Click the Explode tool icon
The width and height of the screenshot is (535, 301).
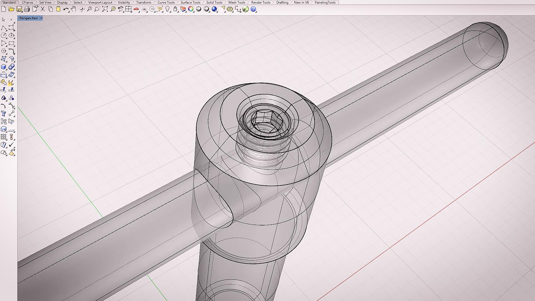(x=11, y=82)
